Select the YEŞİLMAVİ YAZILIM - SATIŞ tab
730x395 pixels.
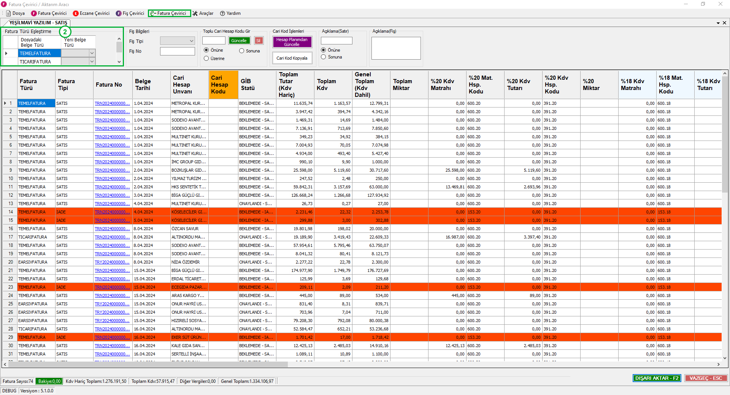[x=38, y=23]
